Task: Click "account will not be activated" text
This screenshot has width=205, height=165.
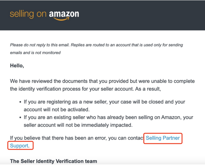Action: [x=56, y=109]
